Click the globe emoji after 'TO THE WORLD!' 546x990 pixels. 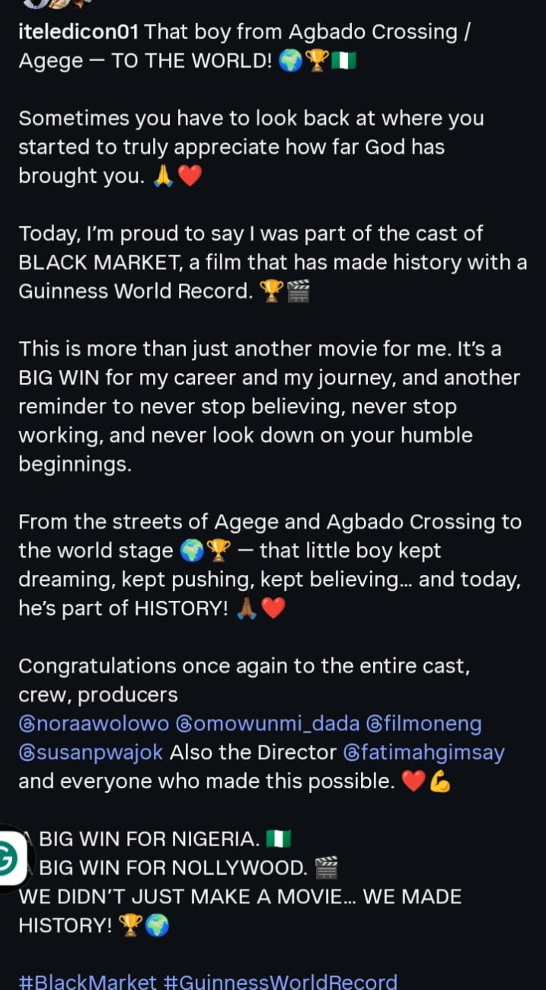(290, 62)
